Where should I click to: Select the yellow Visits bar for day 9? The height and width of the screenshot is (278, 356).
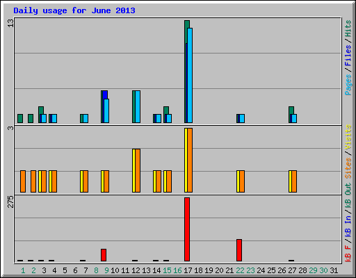pos(102,181)
